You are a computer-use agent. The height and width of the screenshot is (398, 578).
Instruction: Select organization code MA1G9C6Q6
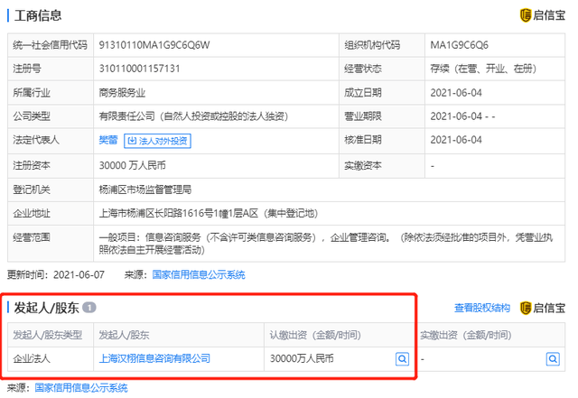459,45
